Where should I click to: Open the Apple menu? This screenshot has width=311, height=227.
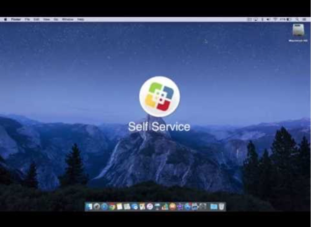click(x=5, y=19)
